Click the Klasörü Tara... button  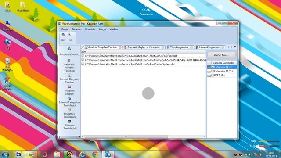[221, 55]
